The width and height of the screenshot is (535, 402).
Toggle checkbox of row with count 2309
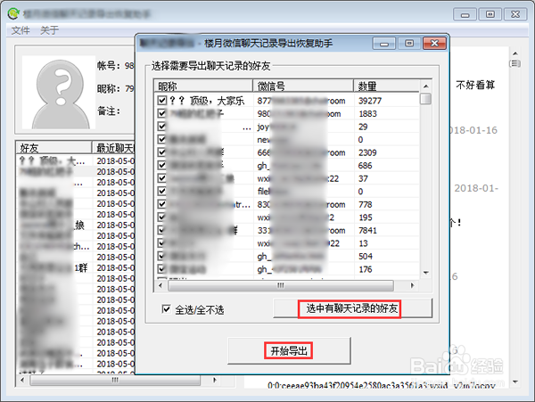(162, 152)
